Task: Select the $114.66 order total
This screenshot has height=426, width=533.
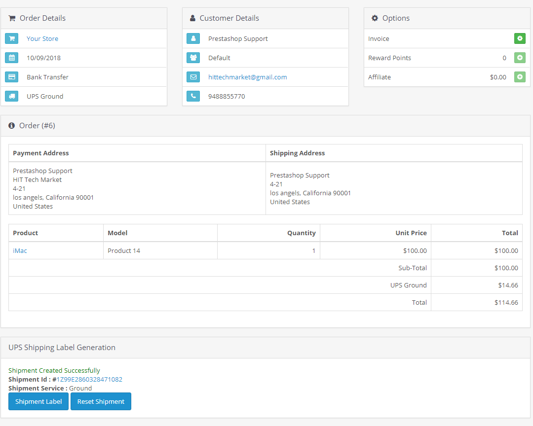Action: point(506,303)
